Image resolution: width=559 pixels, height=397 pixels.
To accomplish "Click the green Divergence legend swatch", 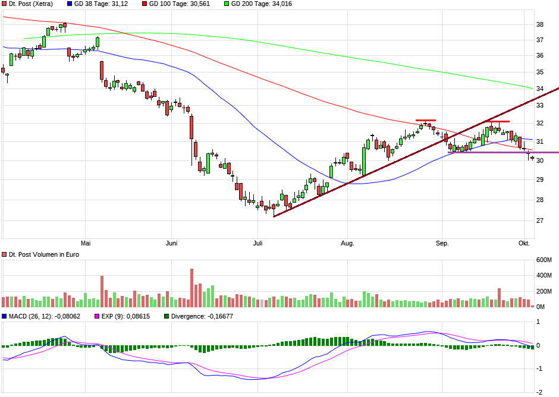I will (x=167, y=316).
